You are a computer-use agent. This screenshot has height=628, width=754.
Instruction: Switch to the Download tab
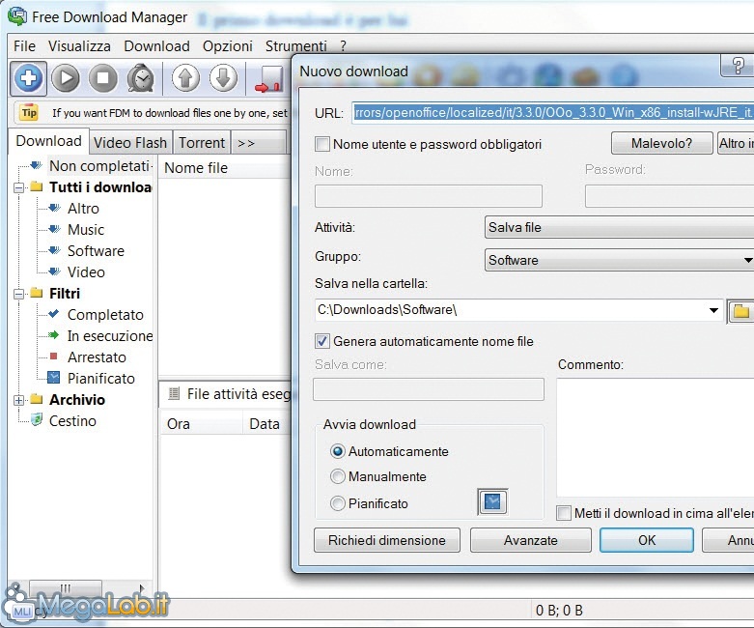(x=48, y=141)
